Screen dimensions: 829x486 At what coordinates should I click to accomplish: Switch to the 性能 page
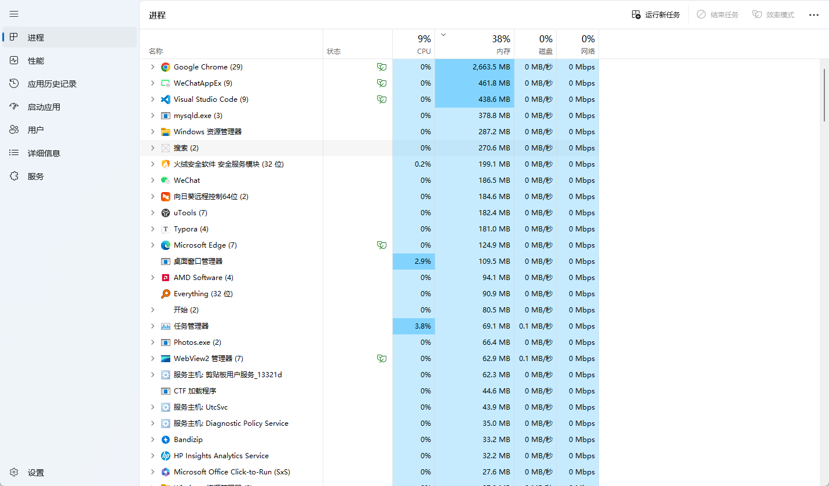(70, 61)
